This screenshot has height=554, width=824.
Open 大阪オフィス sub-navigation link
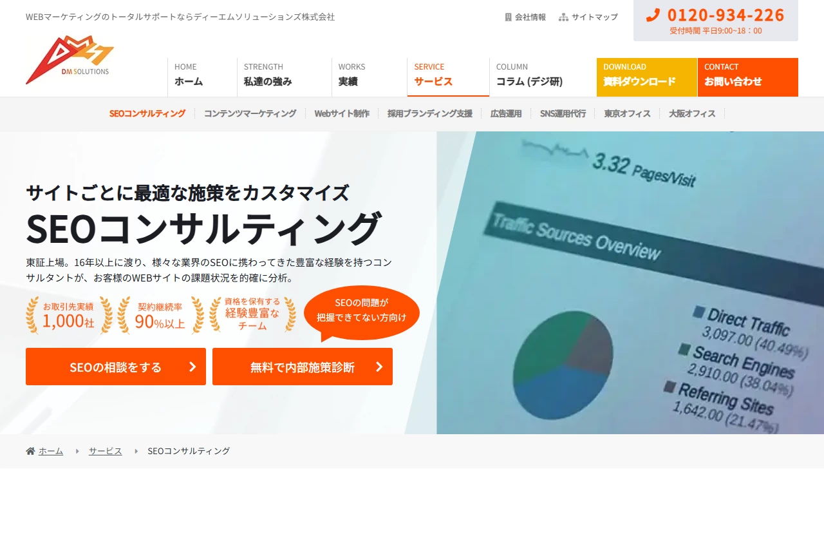tap(692, 113)
